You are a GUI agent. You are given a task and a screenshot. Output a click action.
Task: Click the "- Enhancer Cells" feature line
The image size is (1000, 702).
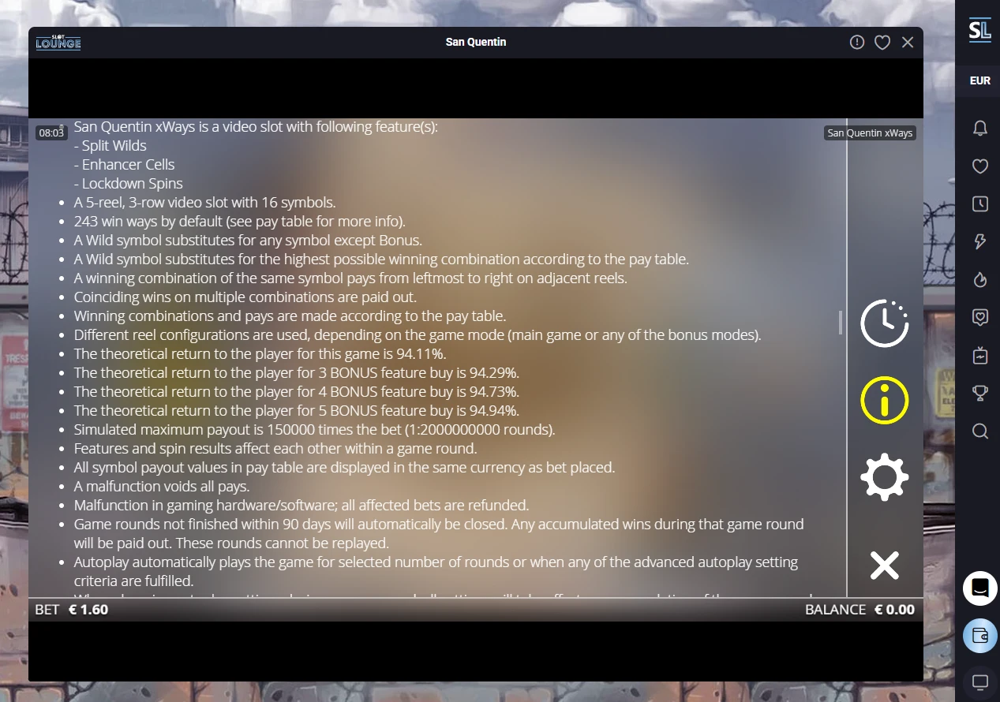click(x=125, y=165)
